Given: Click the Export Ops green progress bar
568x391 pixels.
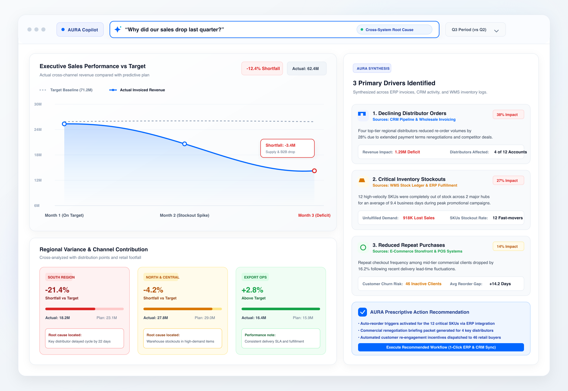Looking at the screenshot, I should pos(281,309).
